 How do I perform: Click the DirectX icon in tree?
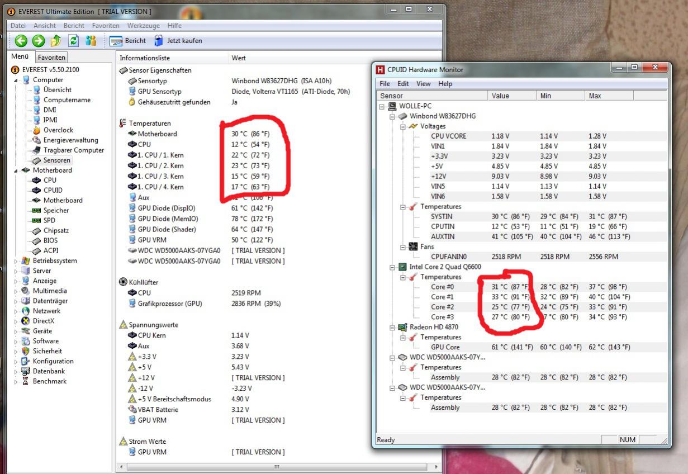point(26,321)
